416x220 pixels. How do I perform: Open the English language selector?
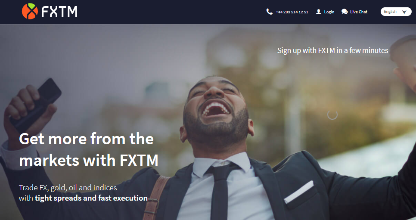396,12
